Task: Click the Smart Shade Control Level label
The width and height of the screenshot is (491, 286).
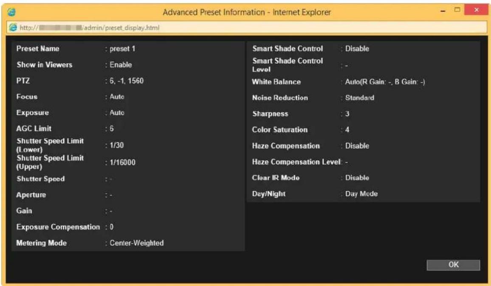Action: 288,65
